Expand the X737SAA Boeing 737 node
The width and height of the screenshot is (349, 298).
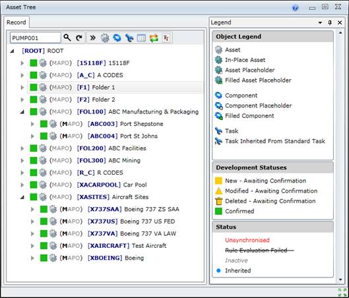(x=32, y=209)
